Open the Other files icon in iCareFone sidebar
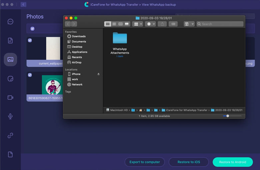The image size is (260, 170). (x=10, y=154)
